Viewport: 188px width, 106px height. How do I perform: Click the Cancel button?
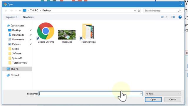click(172, 100)
